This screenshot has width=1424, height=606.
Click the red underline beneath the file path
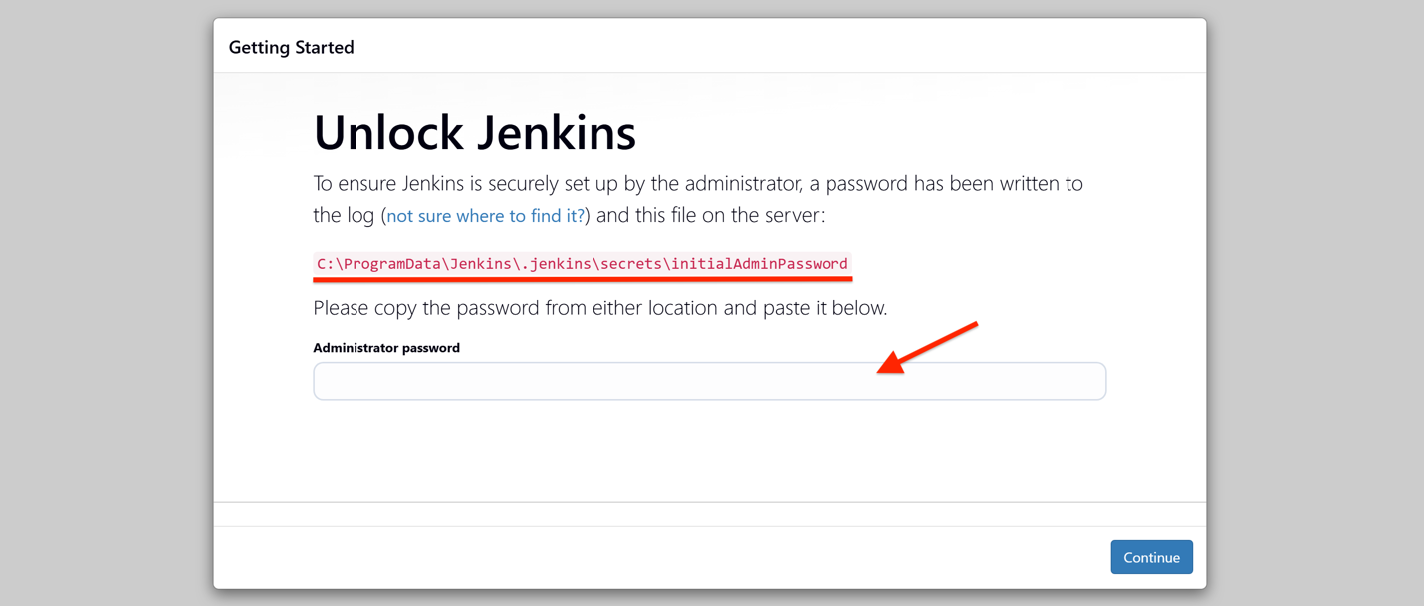(x=583, y=279)
